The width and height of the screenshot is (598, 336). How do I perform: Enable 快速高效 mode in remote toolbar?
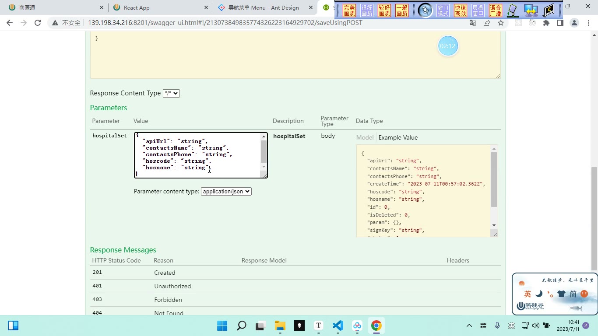pos(461,10)
